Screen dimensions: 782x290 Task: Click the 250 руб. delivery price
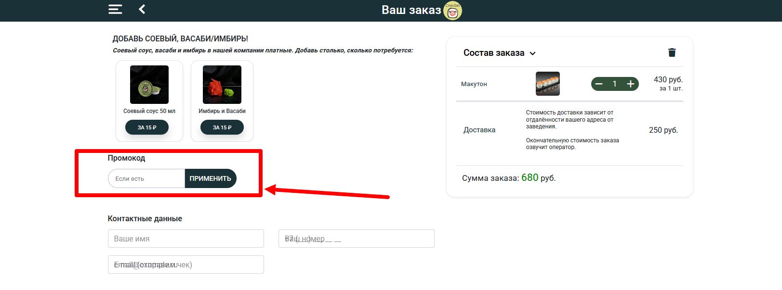[663, 130]
